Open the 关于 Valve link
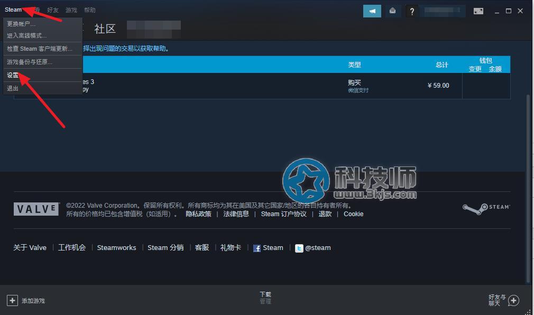Screen dimensions: 534x315 click(x=30, y=247)
